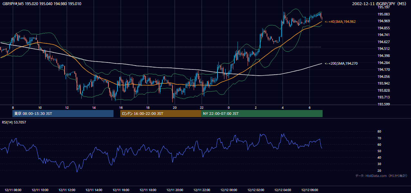Click the 12/11 08:00 time axis label

13,190
